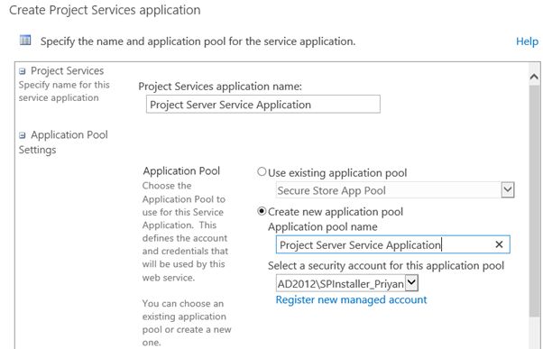Click Register new managed account link
Screen dimensions: 543x349
351,299
